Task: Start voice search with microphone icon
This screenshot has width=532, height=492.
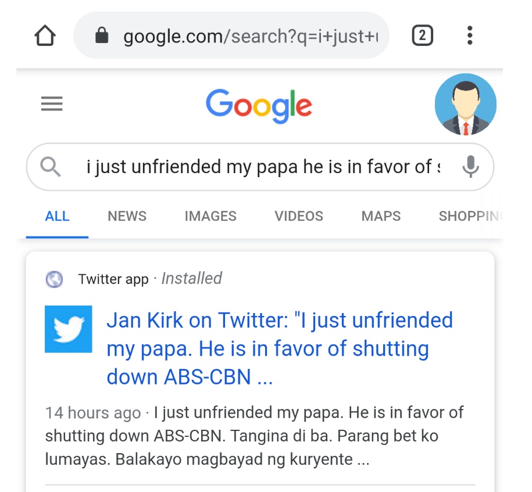Action: click(x=470, y=167)
